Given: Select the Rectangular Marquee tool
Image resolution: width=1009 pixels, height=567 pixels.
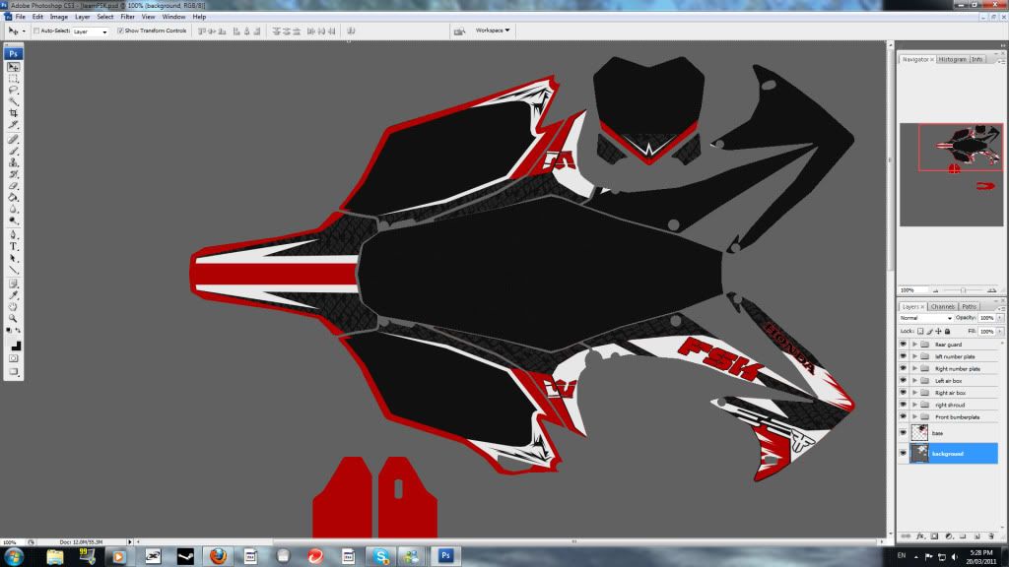Looking at the screenshot, I should (x=14, y=79).
